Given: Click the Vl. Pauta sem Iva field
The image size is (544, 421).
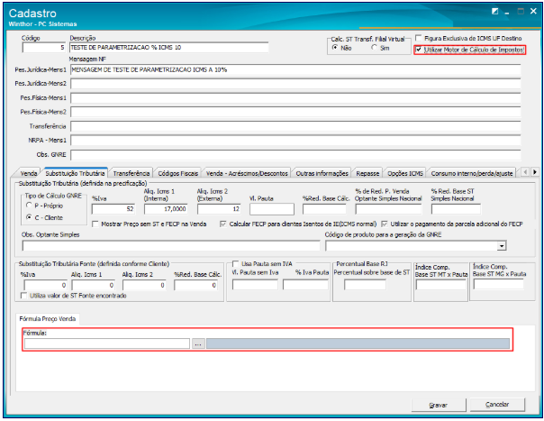Looking at the screenshot, I should coord(256,285).
